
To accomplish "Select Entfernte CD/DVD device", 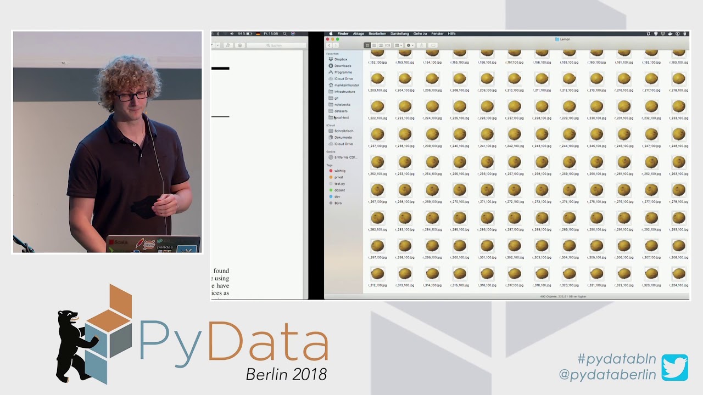I will pos(345,157).
